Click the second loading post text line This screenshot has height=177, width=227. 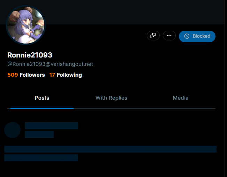click(x=41, y=158)
